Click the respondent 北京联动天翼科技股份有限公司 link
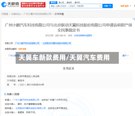The width and height of the screenshot is (135, 116). 31,108
